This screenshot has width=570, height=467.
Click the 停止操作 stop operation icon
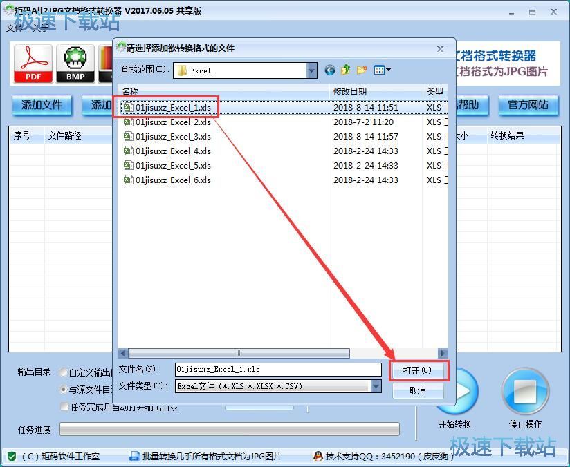pos(526,390)
